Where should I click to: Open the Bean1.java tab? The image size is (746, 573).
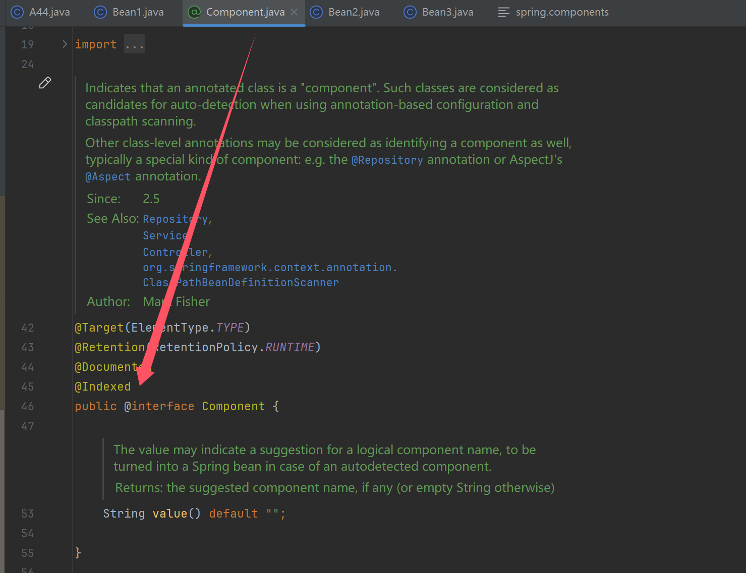pos(129,12)
